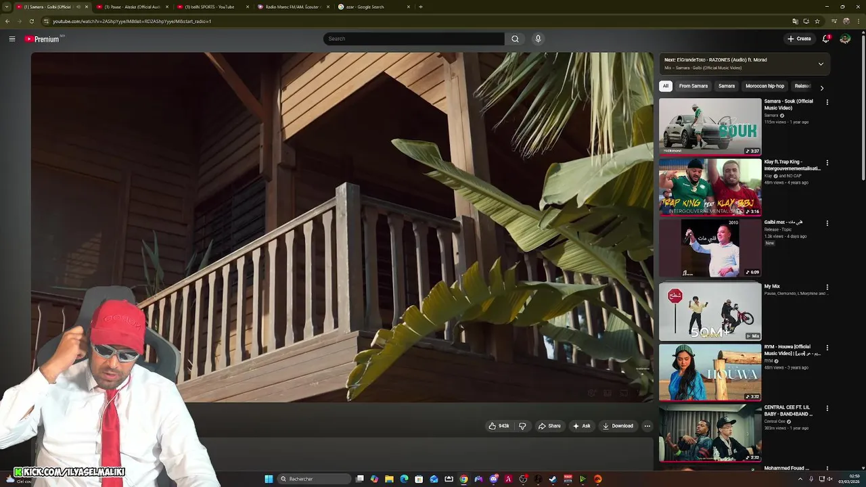This screenshot has width=866, height=487.
Task: Bookmark this page with star icon
Action: tap(817, 21)
